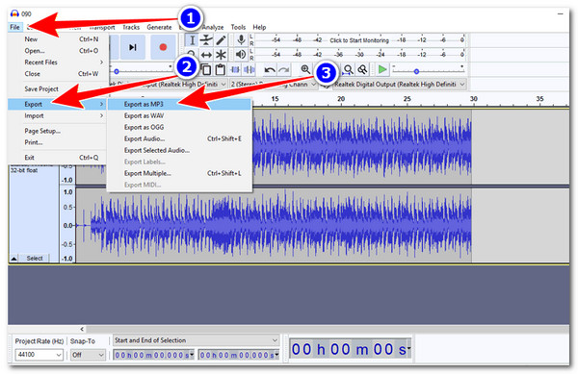
Task: Open the selection start time format arrow
Action: [x=192, y=355]
